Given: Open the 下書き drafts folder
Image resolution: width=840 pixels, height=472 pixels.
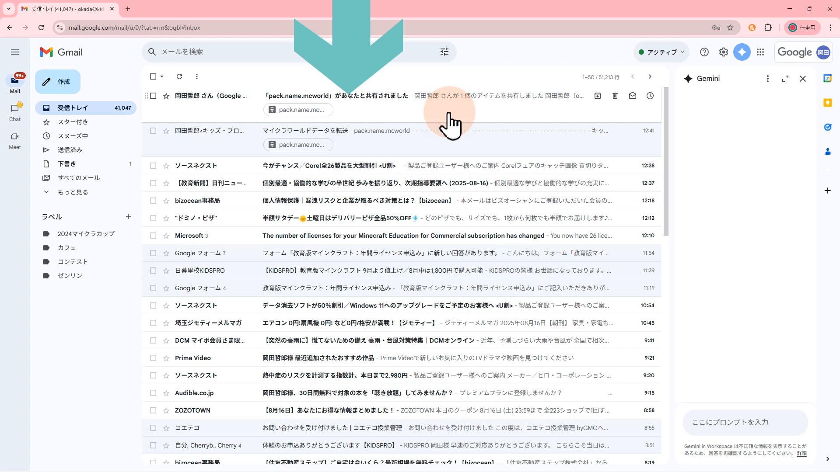Looking at the screenshot, I should pos(67,164).
